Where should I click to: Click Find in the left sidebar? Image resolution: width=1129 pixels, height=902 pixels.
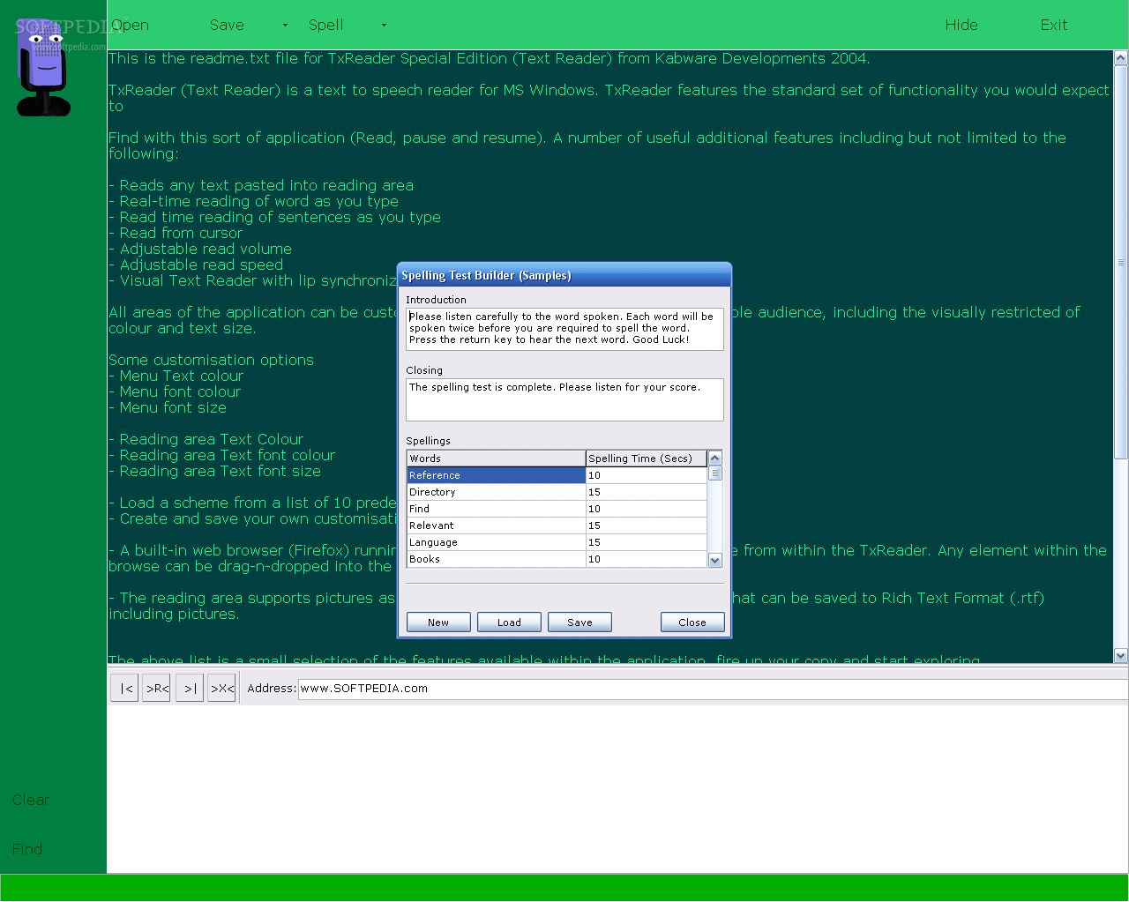(27, 849)
